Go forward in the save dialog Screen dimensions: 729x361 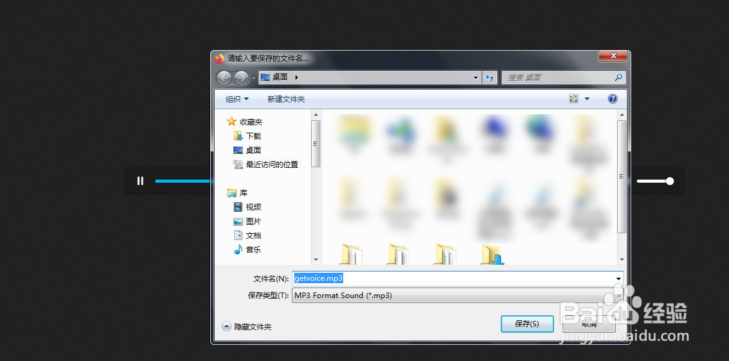[241, 78]
